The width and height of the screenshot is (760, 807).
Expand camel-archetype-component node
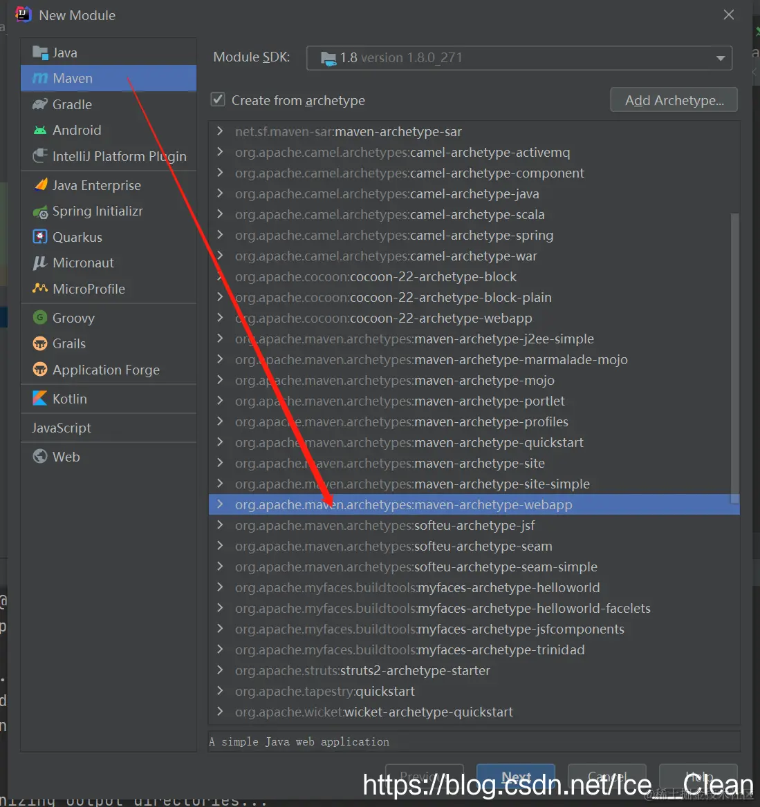click(x=220, y=173)
